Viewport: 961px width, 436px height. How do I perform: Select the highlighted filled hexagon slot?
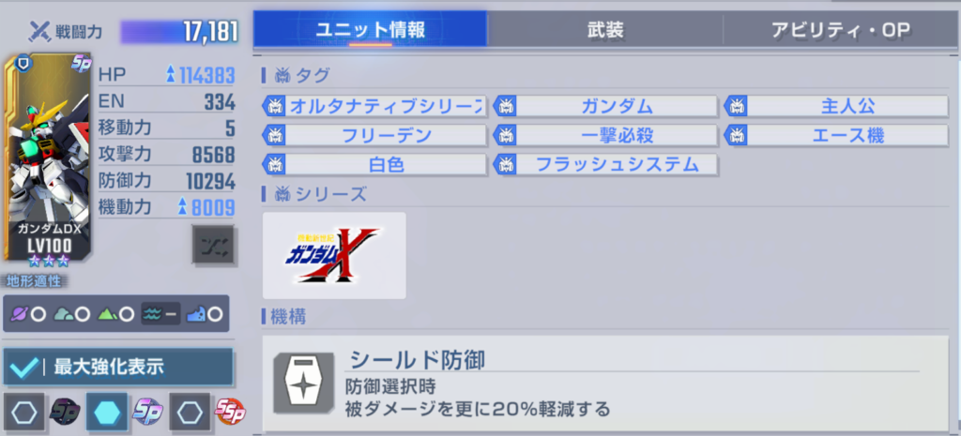pos(107,413)
